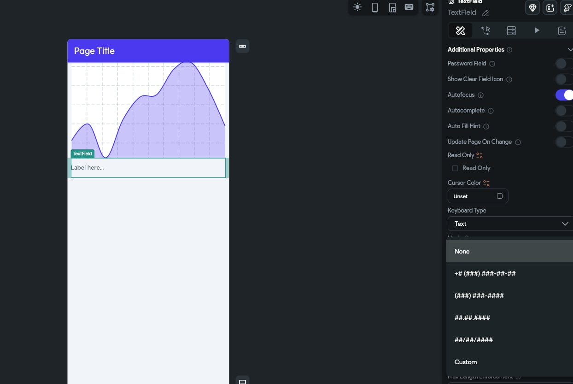
Task: Click the FlutterFlow logo icon at top right
Action: click(x=567, y=7)
